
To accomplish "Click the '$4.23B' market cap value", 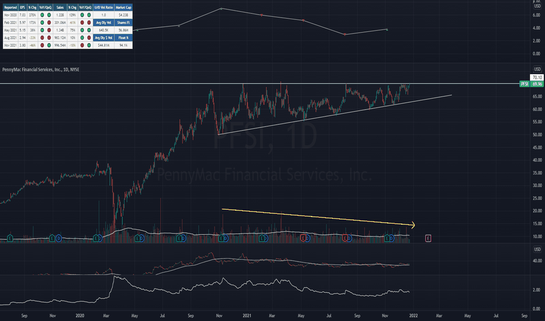I will pyautogui.click(x=123, y=15).
